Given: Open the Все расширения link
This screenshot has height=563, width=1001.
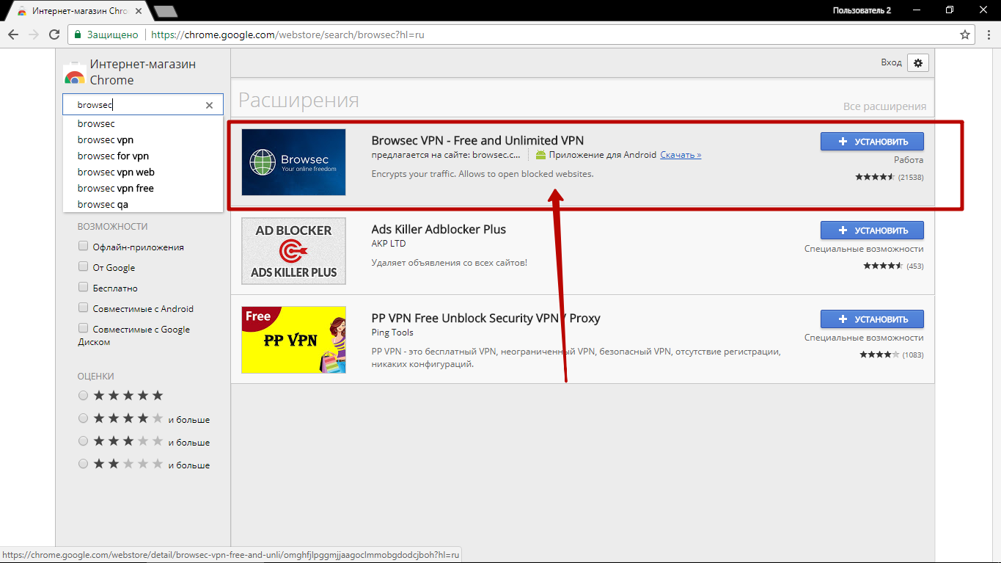Looking at the screenshot, I should pyautogui.click(x=884, y=106).
